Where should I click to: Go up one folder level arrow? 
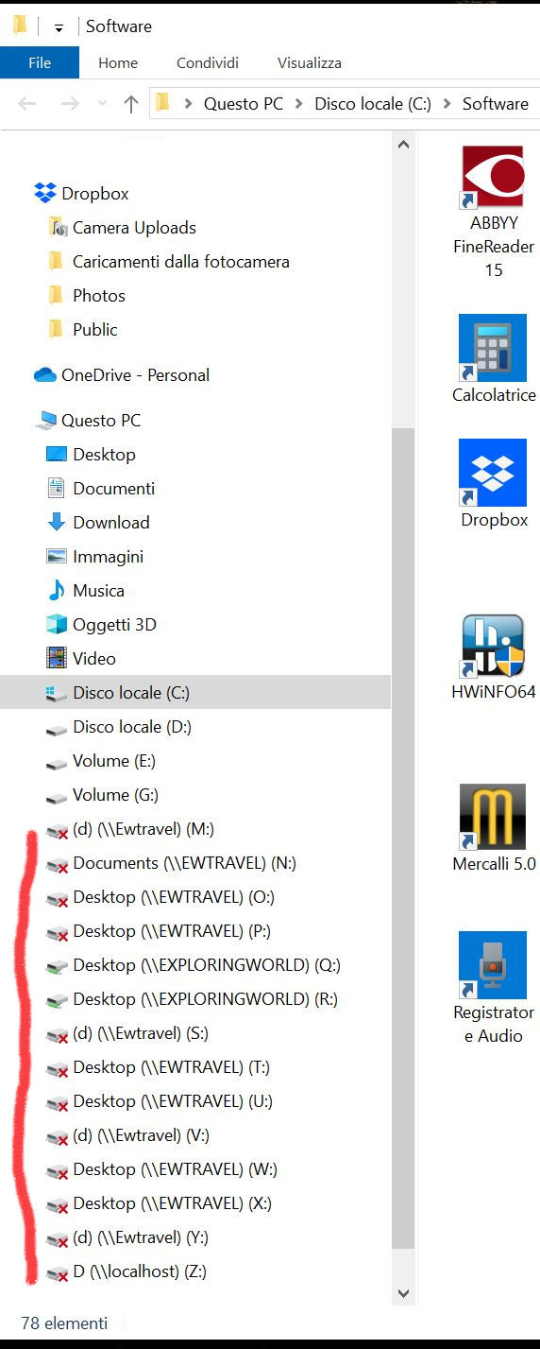point(131,104)
